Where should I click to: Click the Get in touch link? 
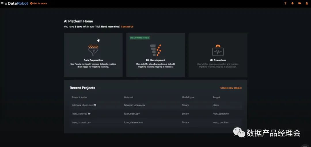tap(39, 3)
